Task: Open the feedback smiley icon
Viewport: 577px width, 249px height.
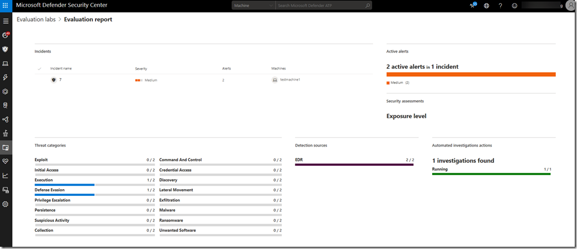Action: [x=515, y=6]
